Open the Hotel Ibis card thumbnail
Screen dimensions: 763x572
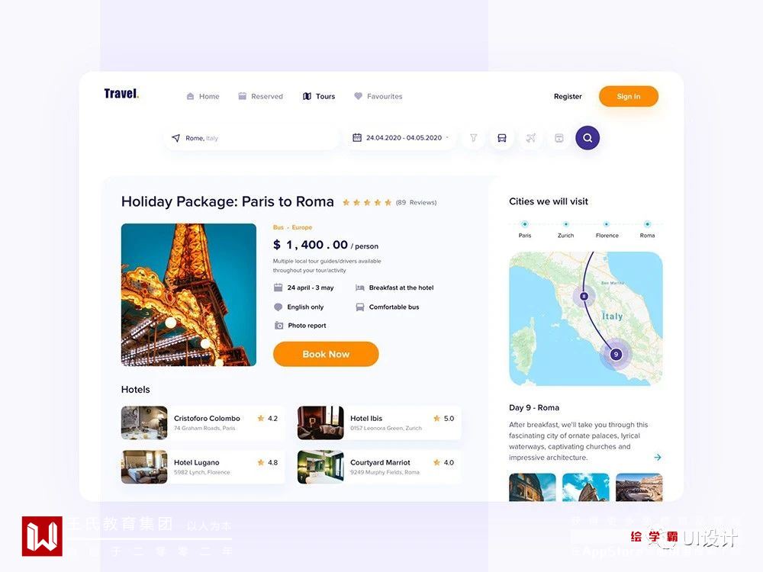(x=320, y=423)
